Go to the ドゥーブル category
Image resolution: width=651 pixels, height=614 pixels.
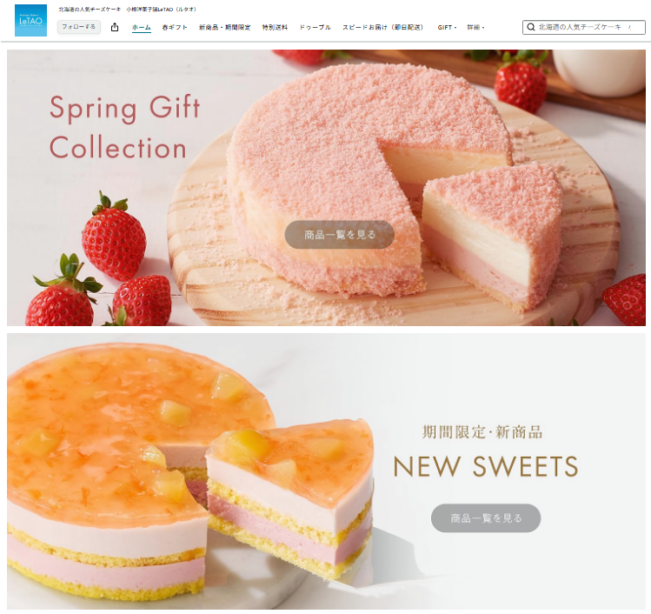point(316,28)
